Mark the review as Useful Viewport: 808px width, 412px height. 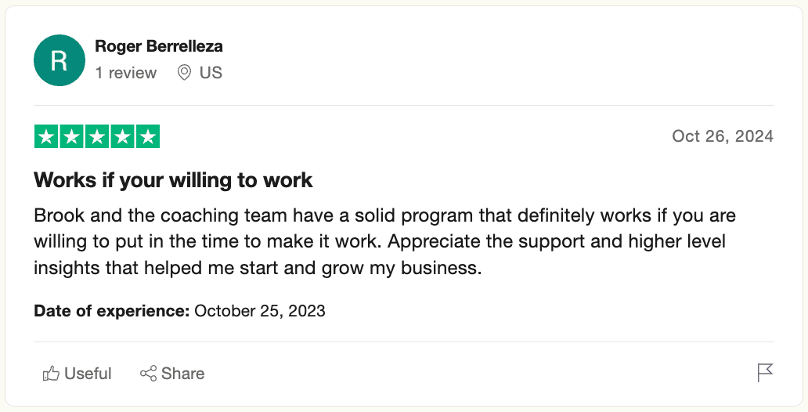pos(88,374)
